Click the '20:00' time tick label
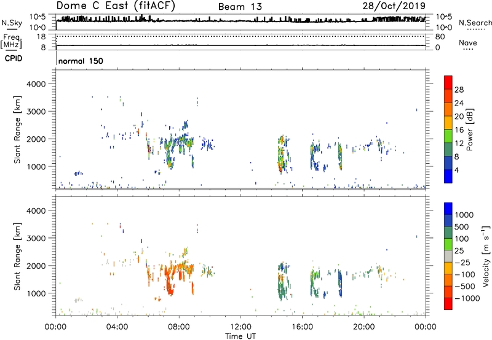The image size is (492, 340). tap(363, 326)
